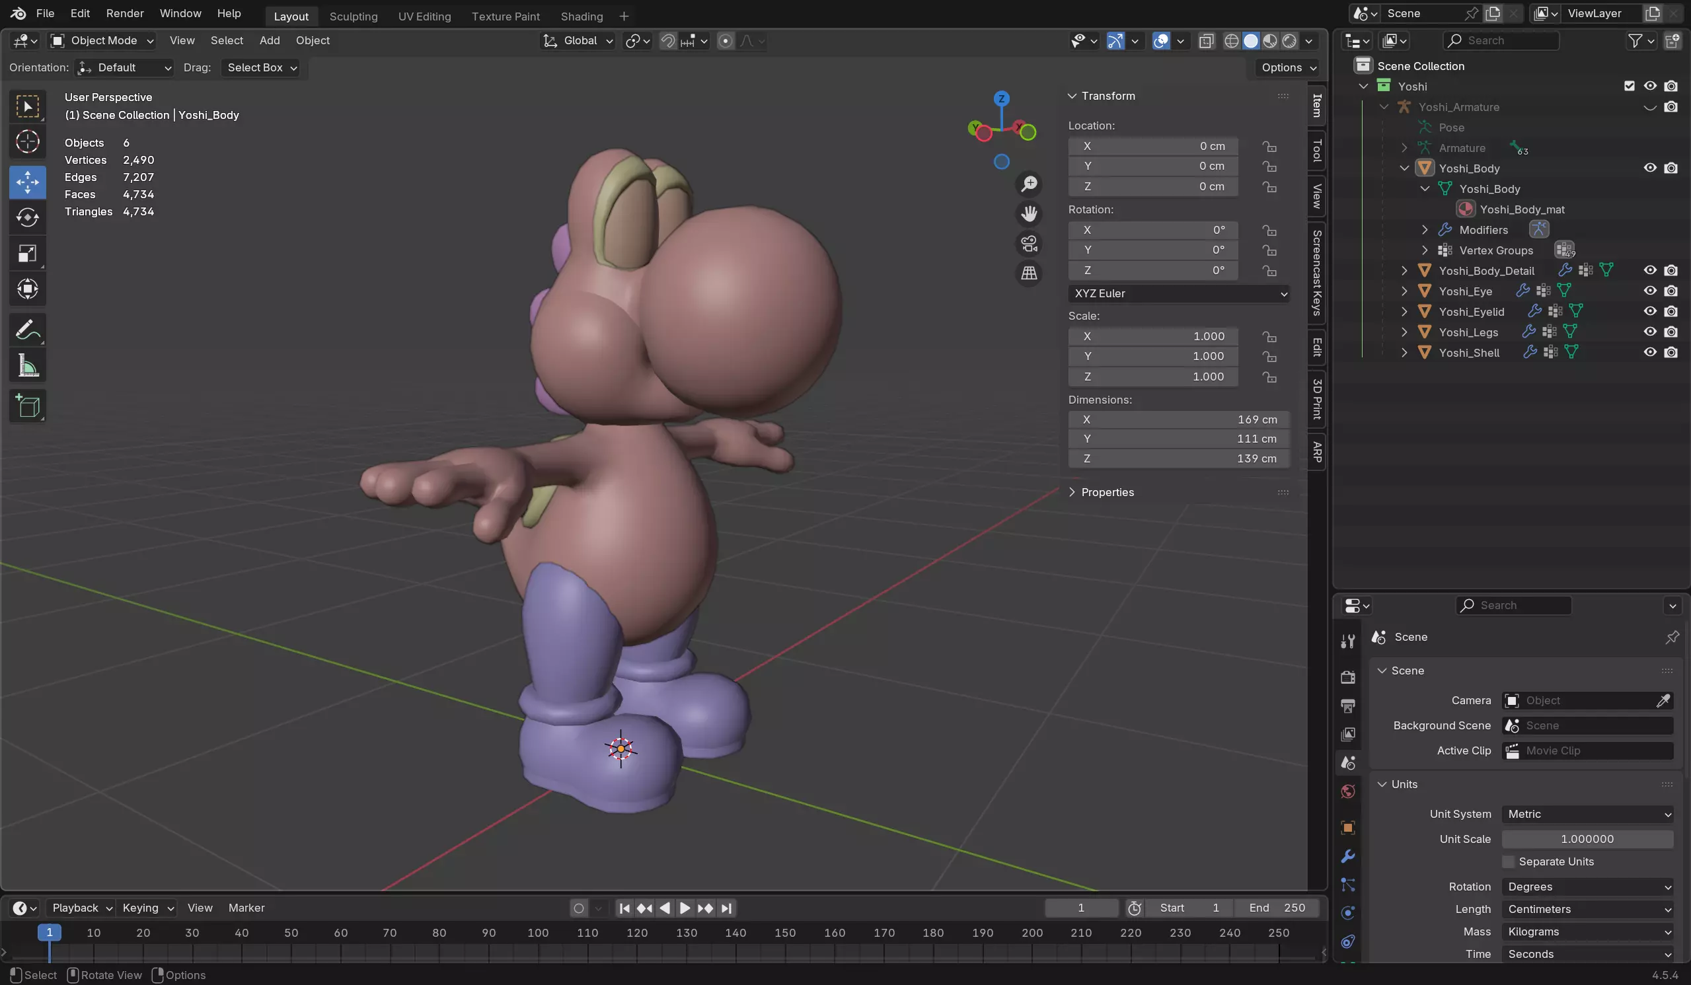Hide Yoshi_Shell with its eye icon

click(x=1649, y=352)
